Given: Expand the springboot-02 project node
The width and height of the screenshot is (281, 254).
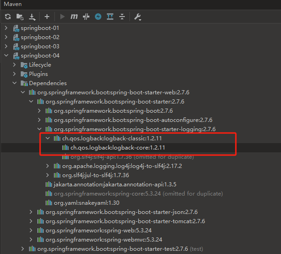Looking at the screenshot, I should [x=6, y=37].
